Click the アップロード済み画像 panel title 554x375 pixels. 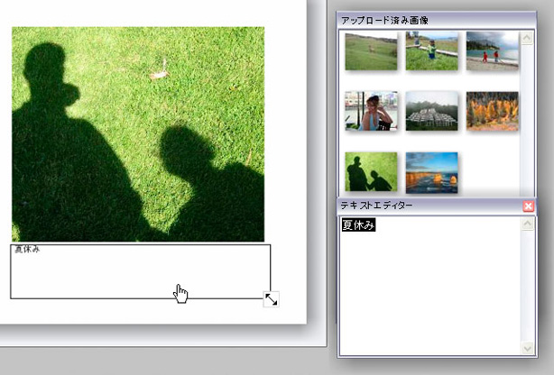coord(384,21)
